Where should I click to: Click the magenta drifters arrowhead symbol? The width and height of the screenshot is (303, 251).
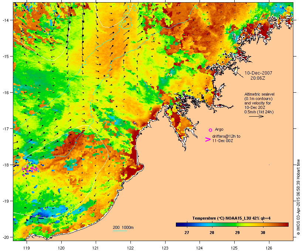pos(208,140)
